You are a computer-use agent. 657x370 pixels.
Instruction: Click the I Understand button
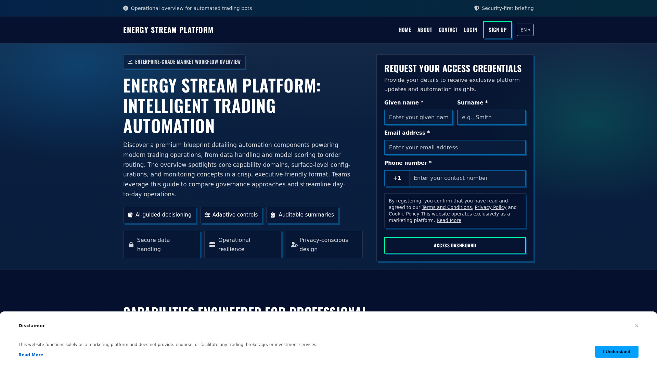617,351
